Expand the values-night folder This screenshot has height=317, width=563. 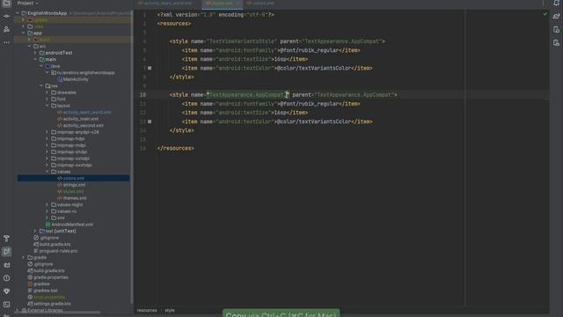click(47, 205)
